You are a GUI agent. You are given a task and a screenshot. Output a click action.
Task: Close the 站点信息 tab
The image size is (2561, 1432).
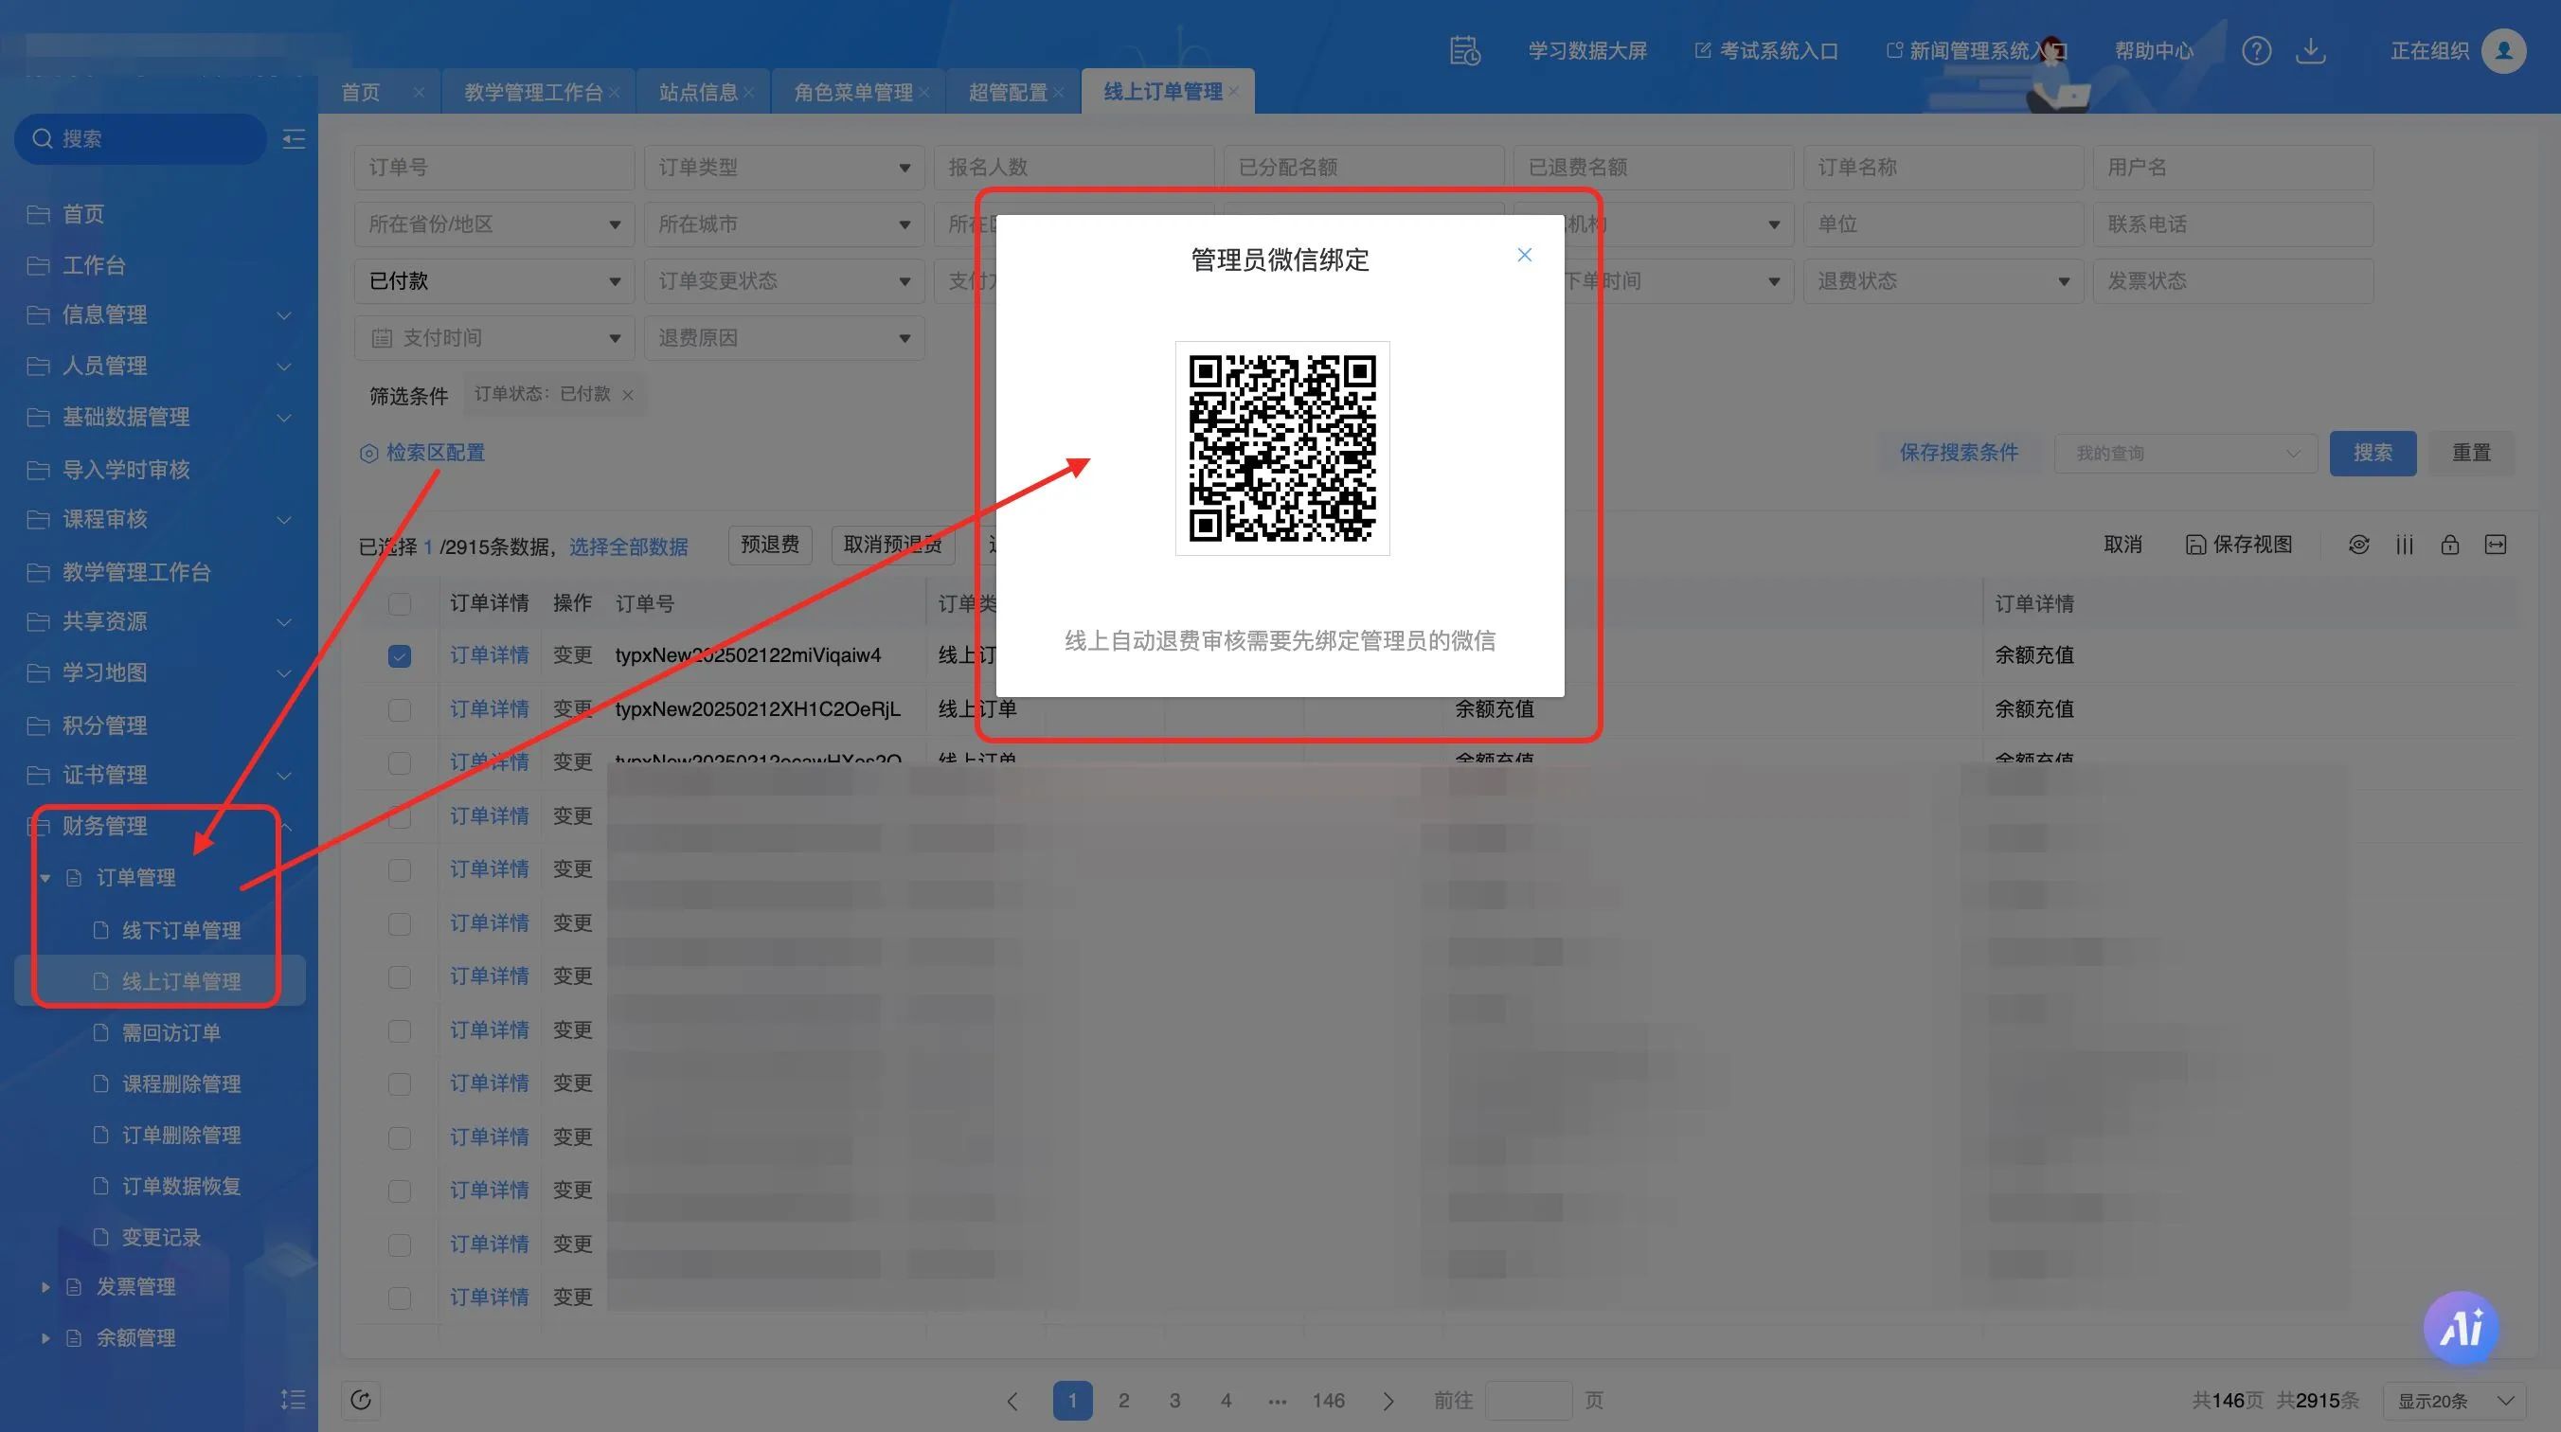tap(748, 93)
